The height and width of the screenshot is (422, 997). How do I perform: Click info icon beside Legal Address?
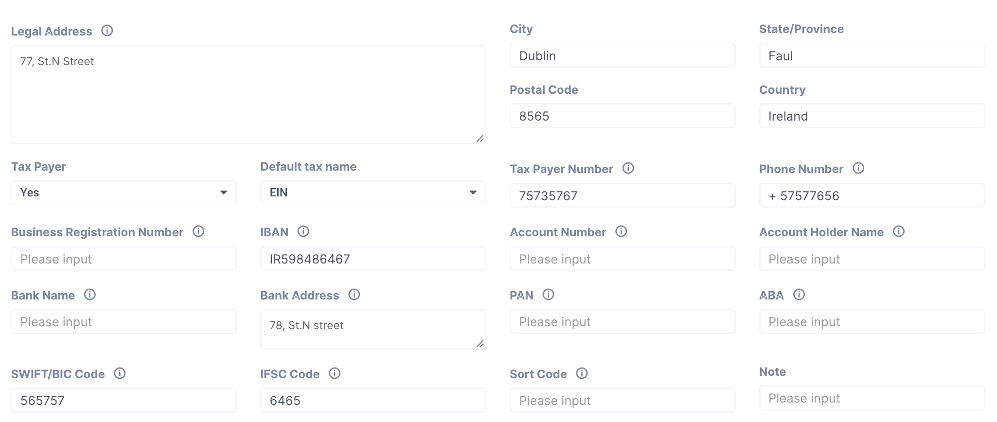107,31
